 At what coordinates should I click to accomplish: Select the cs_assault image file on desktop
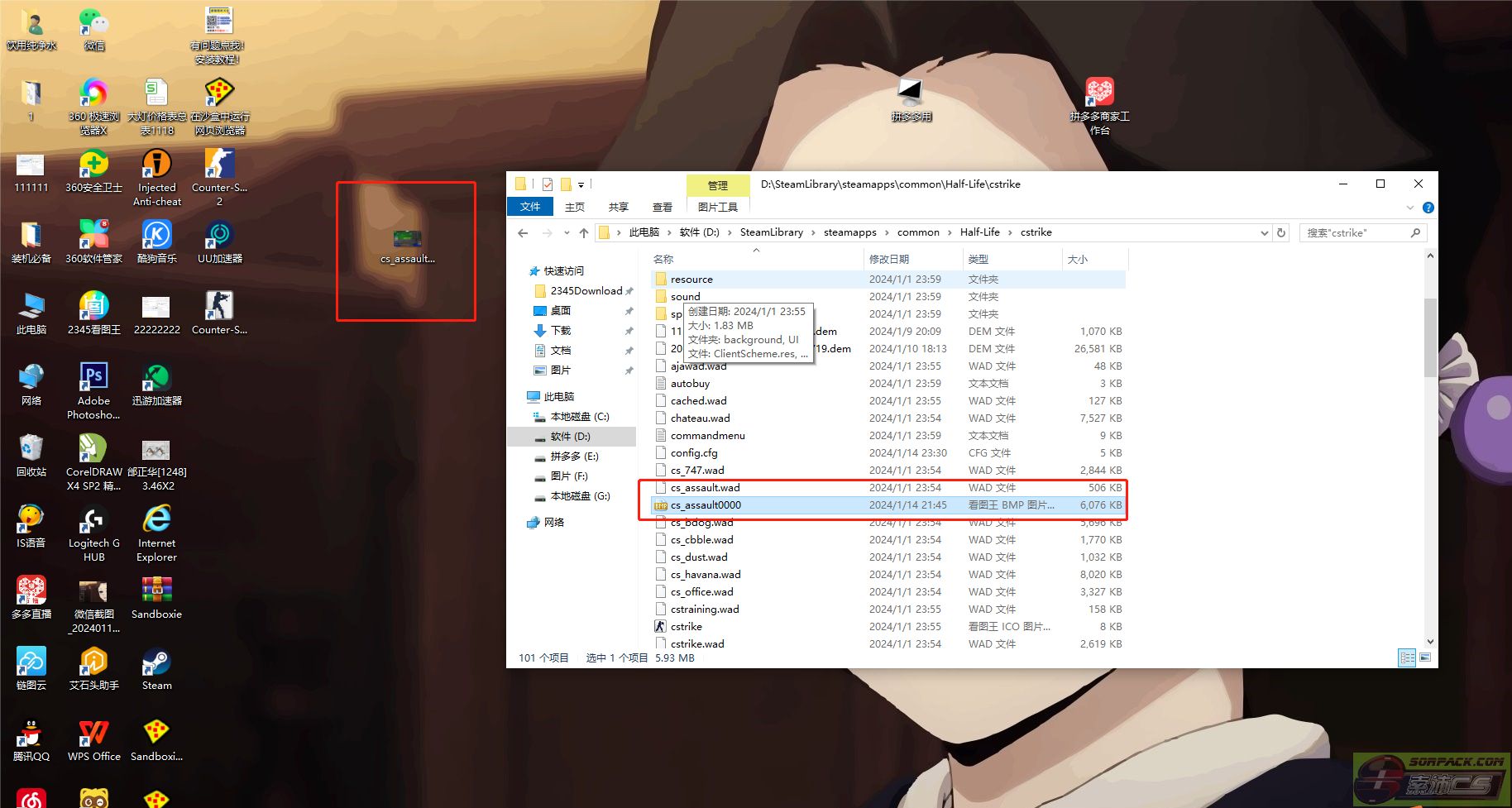coord(408,247)
